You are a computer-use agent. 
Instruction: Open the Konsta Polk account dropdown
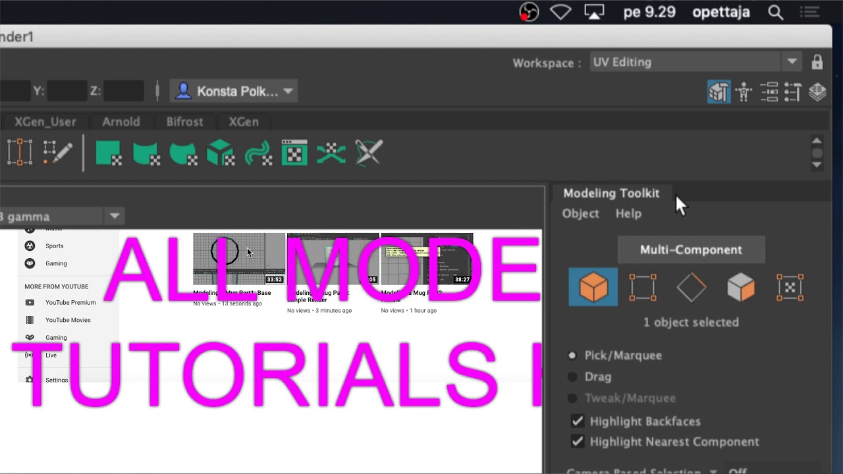point(234,92)
